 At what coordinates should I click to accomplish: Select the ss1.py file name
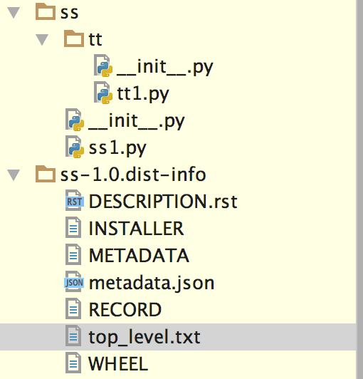tap(117, 148)
